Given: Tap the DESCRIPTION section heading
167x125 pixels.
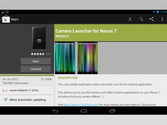Looking at the screenshot, I should tap(68, 78).
